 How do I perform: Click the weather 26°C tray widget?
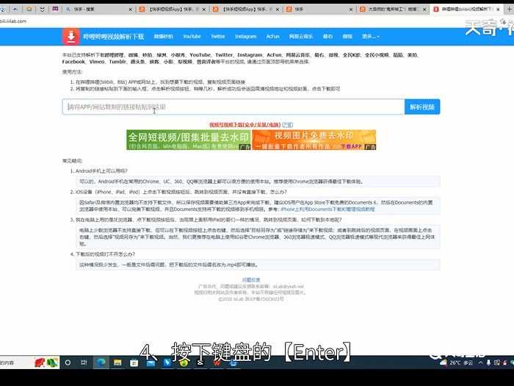pos(457,362)
